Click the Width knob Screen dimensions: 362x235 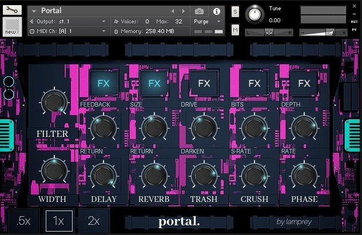point(54,171)
